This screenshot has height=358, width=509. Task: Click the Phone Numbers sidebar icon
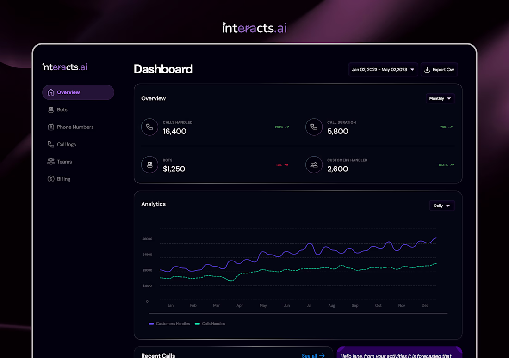click(x=51, y=127)
